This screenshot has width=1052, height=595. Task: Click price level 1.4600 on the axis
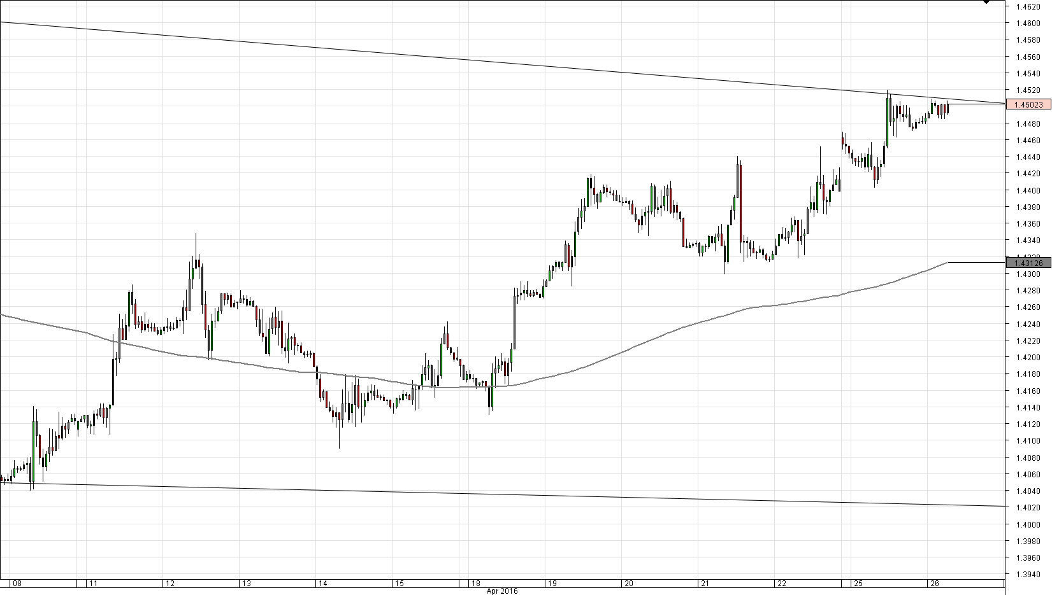[1030, 24]
